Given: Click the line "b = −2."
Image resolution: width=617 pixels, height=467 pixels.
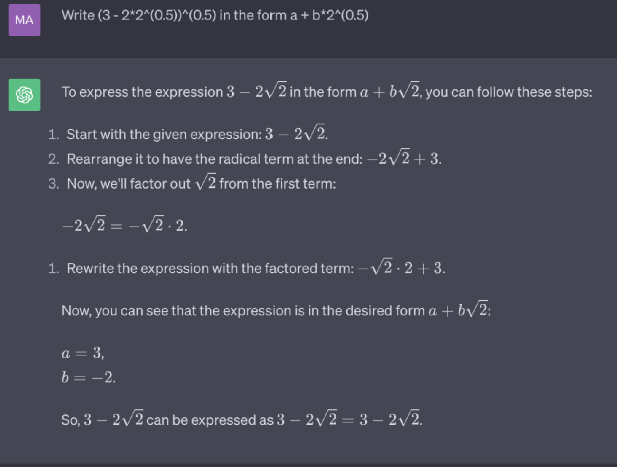Looking at the screenshot, I should point(88,377).
